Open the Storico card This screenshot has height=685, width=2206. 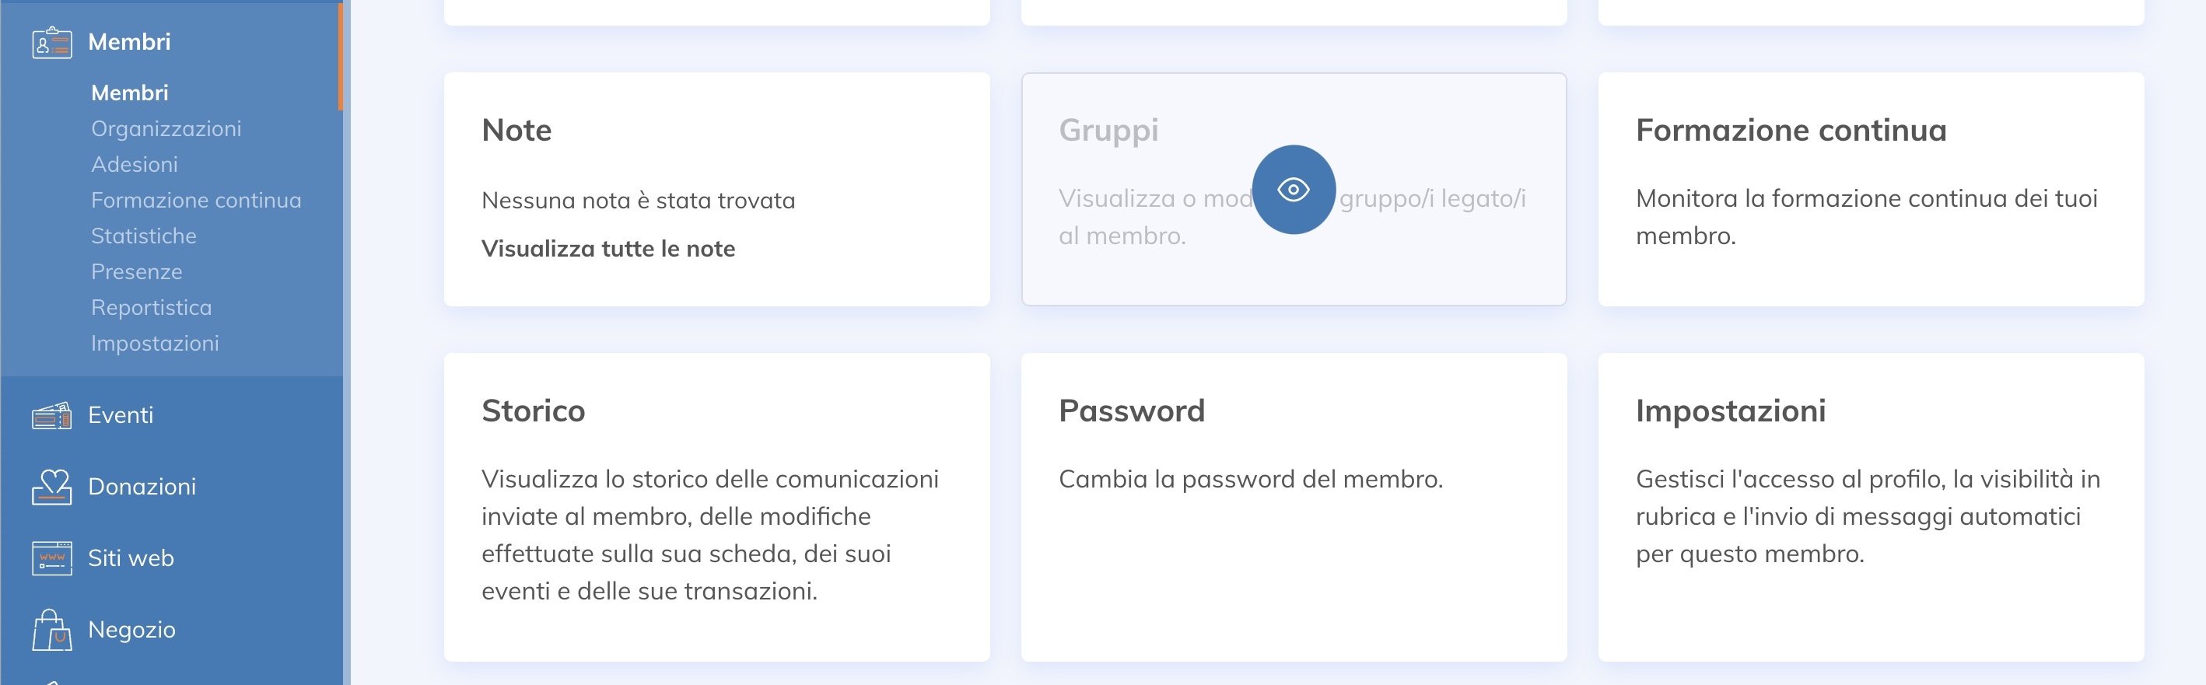pos(716,506)
